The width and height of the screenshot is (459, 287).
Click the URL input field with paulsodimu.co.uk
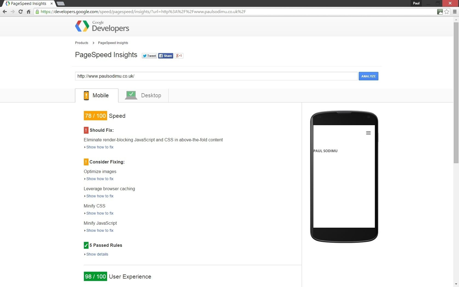coord(216,76)
